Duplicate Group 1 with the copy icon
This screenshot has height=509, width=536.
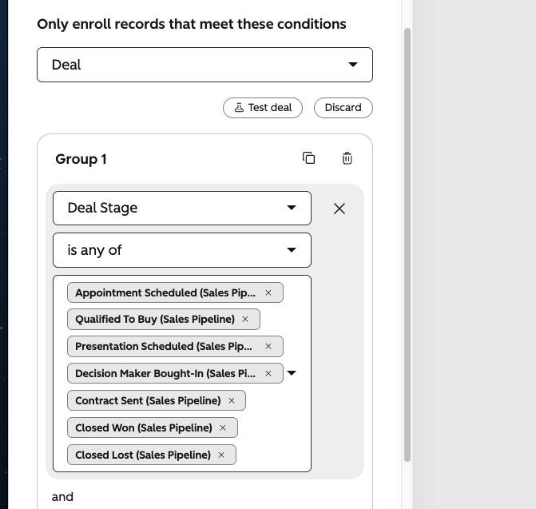point(308,158)
